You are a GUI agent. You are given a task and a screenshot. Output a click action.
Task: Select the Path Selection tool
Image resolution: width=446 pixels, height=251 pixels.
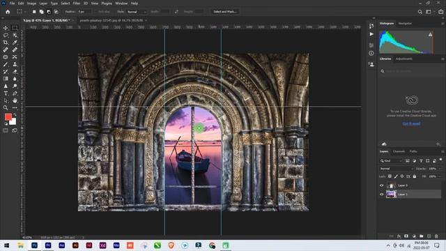point(6,100)
